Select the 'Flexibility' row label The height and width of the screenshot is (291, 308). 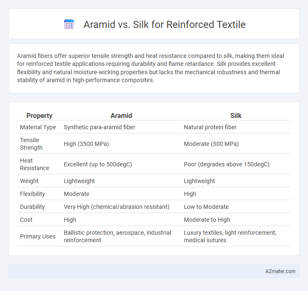(32, 194)
